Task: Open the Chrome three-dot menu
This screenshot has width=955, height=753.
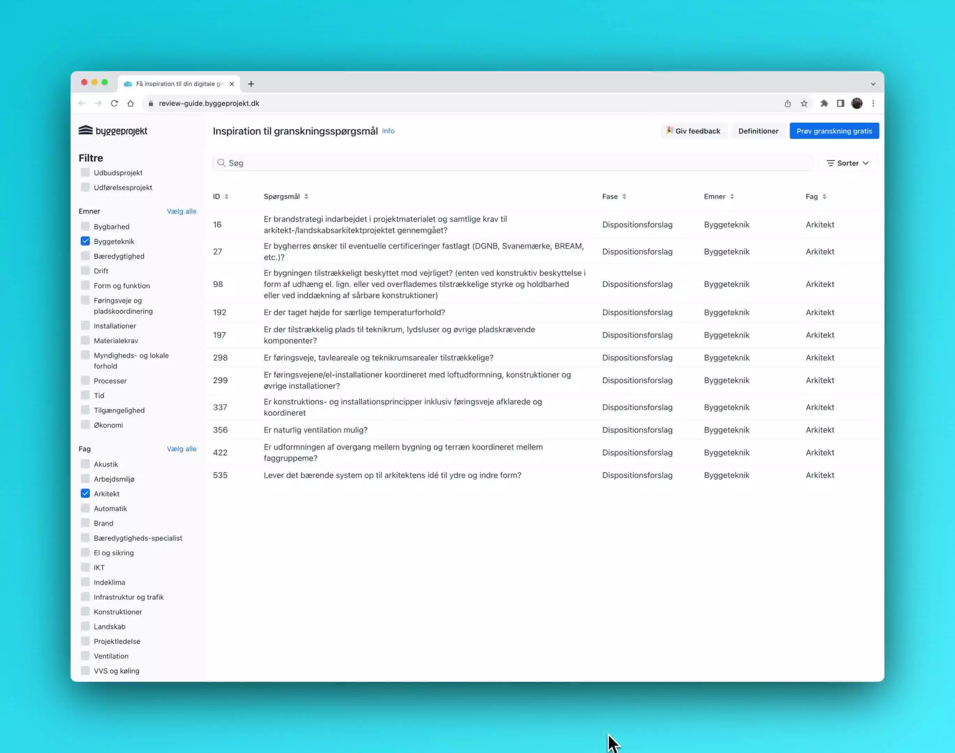Action: pos(873,103)
